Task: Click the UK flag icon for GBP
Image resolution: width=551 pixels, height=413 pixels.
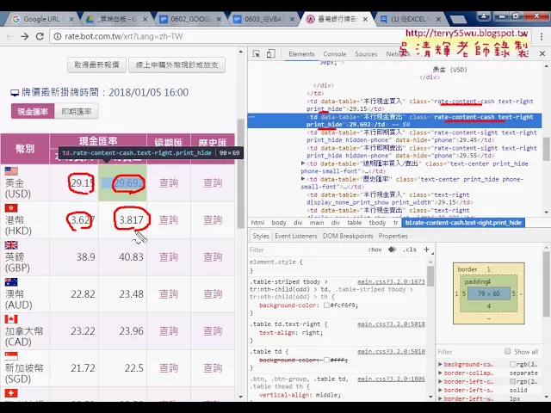Action: click(11, 244)
